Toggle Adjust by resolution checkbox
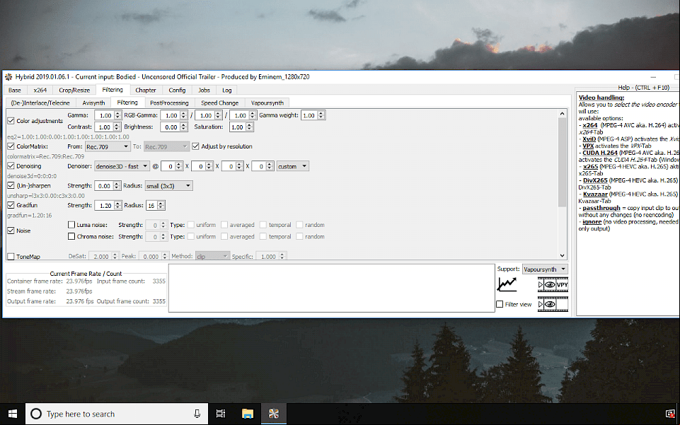 click(x=195, y=146)
